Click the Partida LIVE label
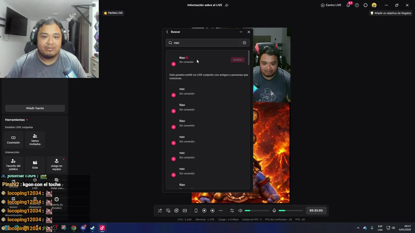The width and height of the screenshot is (415, 233). coord(113,13)
